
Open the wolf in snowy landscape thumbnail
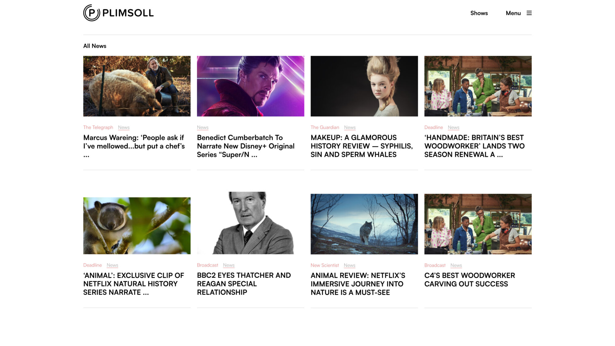(x=364, y=224)
